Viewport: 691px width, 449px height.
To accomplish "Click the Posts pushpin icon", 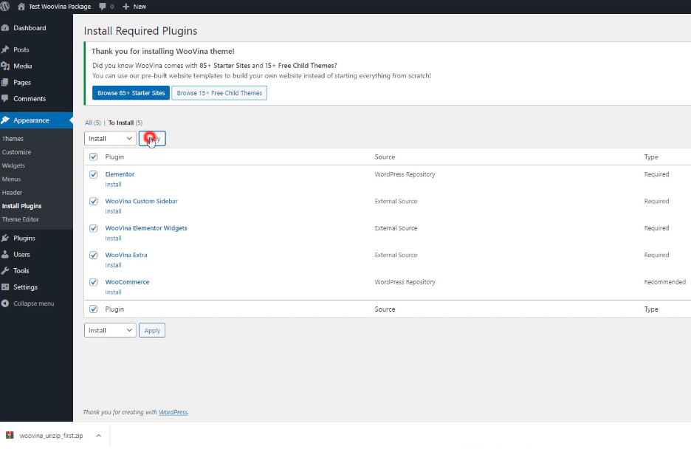I will (5, 49).
